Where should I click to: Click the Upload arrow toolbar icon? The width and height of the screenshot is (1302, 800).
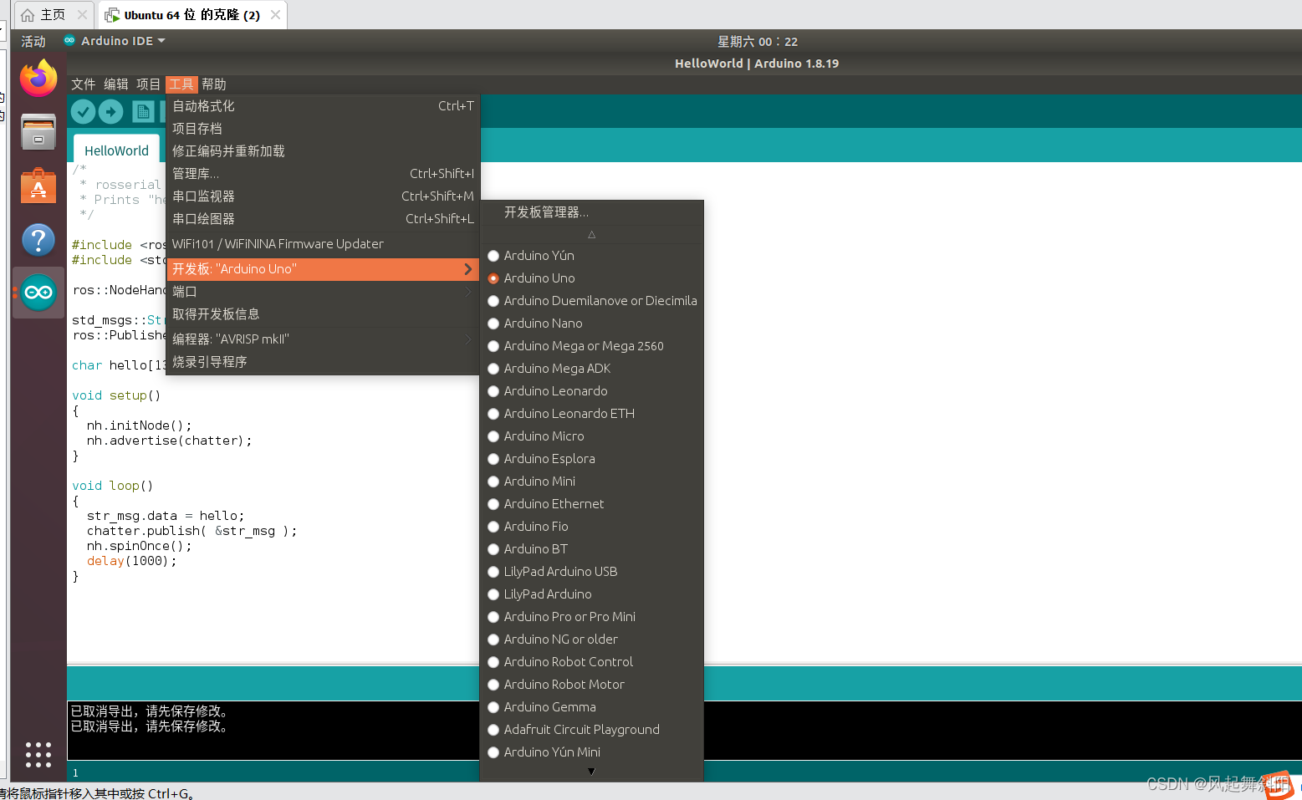coord(110,111)
